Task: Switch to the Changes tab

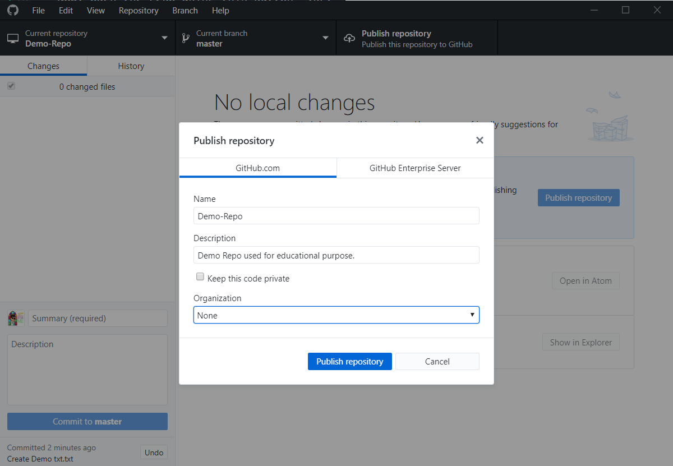Action: coord(43,66)
